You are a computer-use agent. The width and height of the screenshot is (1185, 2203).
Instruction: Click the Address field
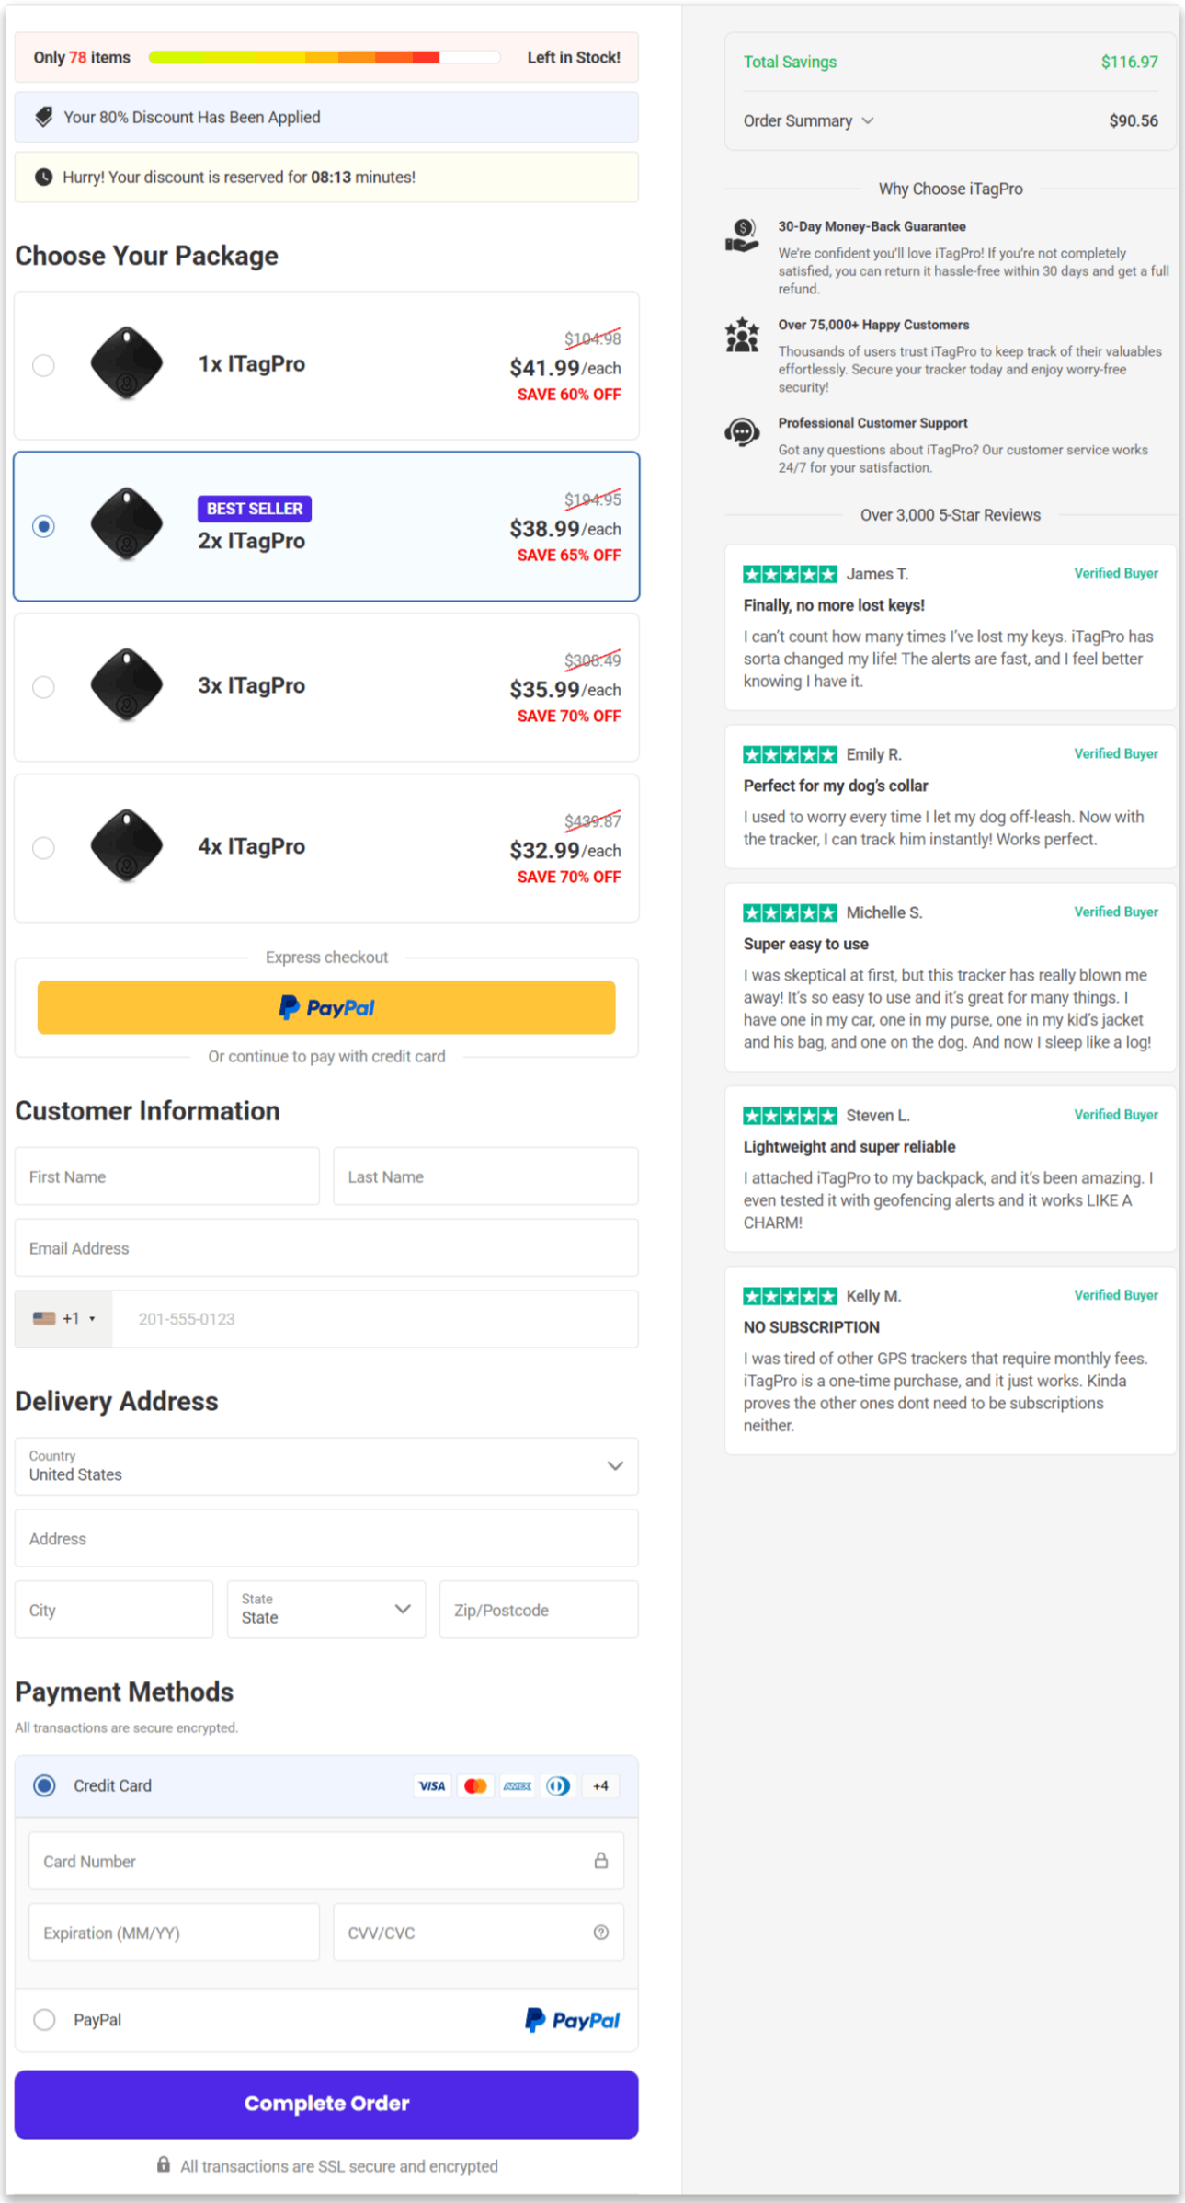tap(326, 1538)
